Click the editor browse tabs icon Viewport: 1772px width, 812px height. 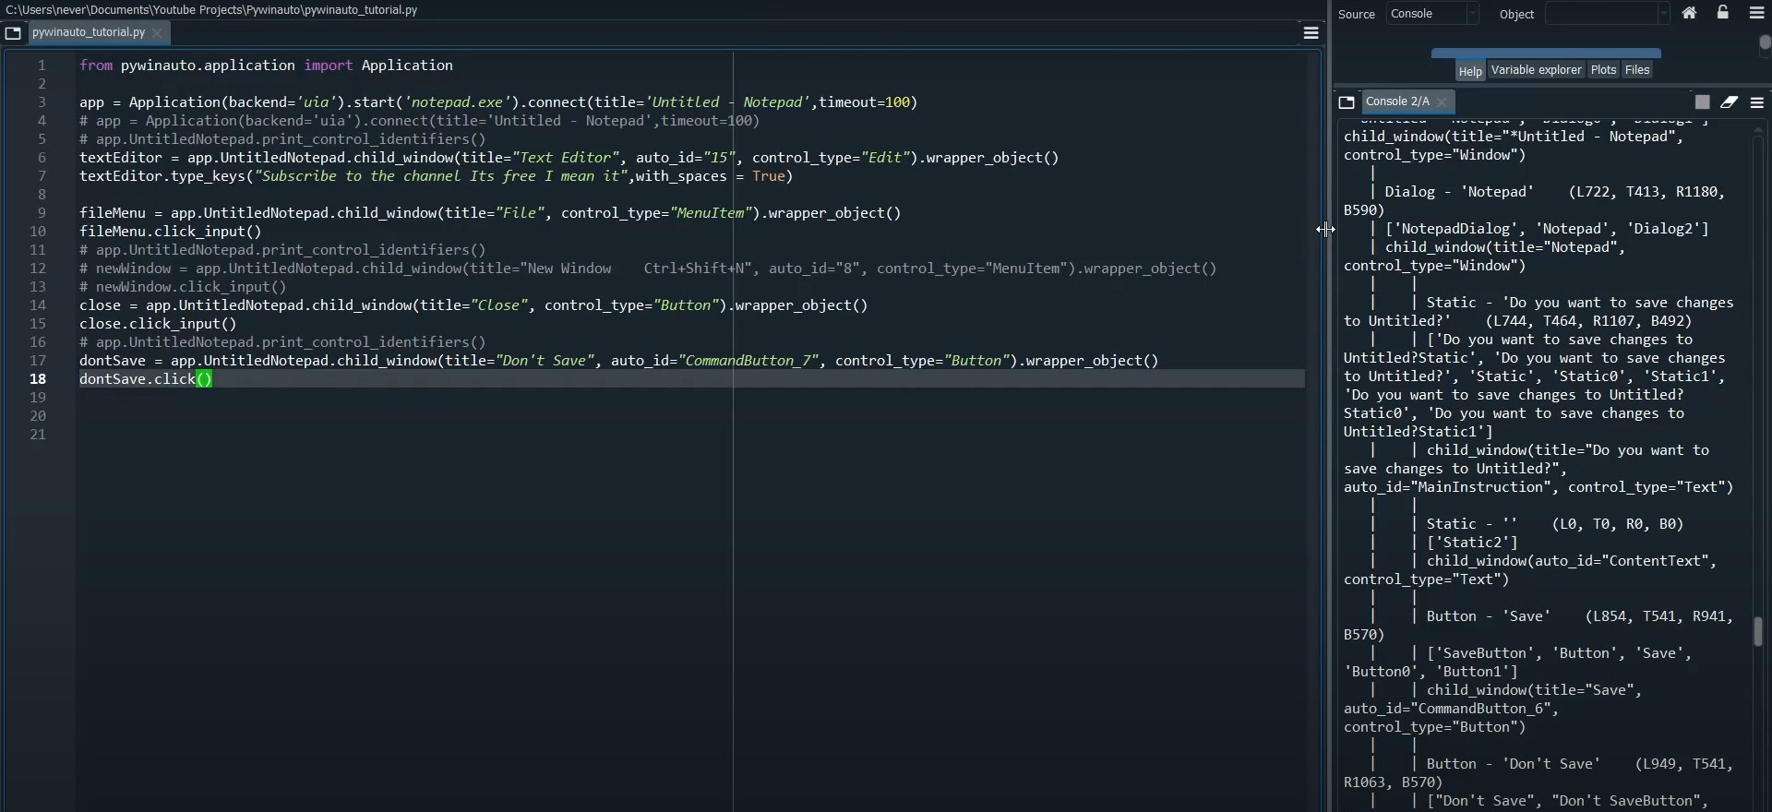13,33
